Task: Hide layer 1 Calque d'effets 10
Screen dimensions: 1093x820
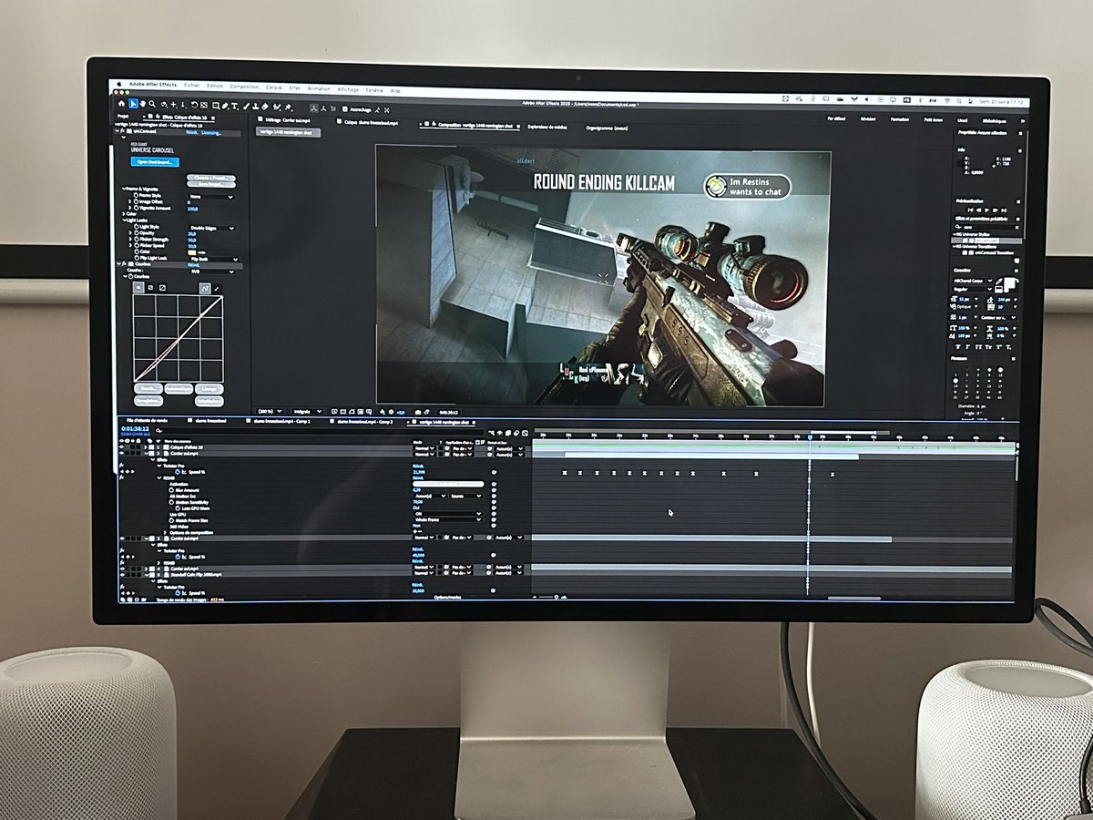Action: point(121,447)
